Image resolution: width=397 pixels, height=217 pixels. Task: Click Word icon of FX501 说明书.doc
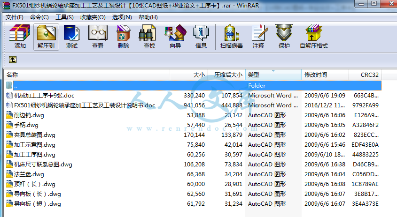[9, 105]
